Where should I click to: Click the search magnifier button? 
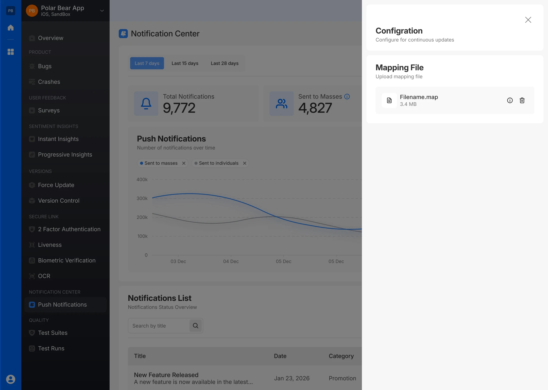pos(196,326)
